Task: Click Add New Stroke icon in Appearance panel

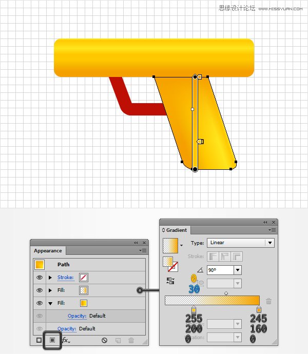Action: click(x=39, y=340)
